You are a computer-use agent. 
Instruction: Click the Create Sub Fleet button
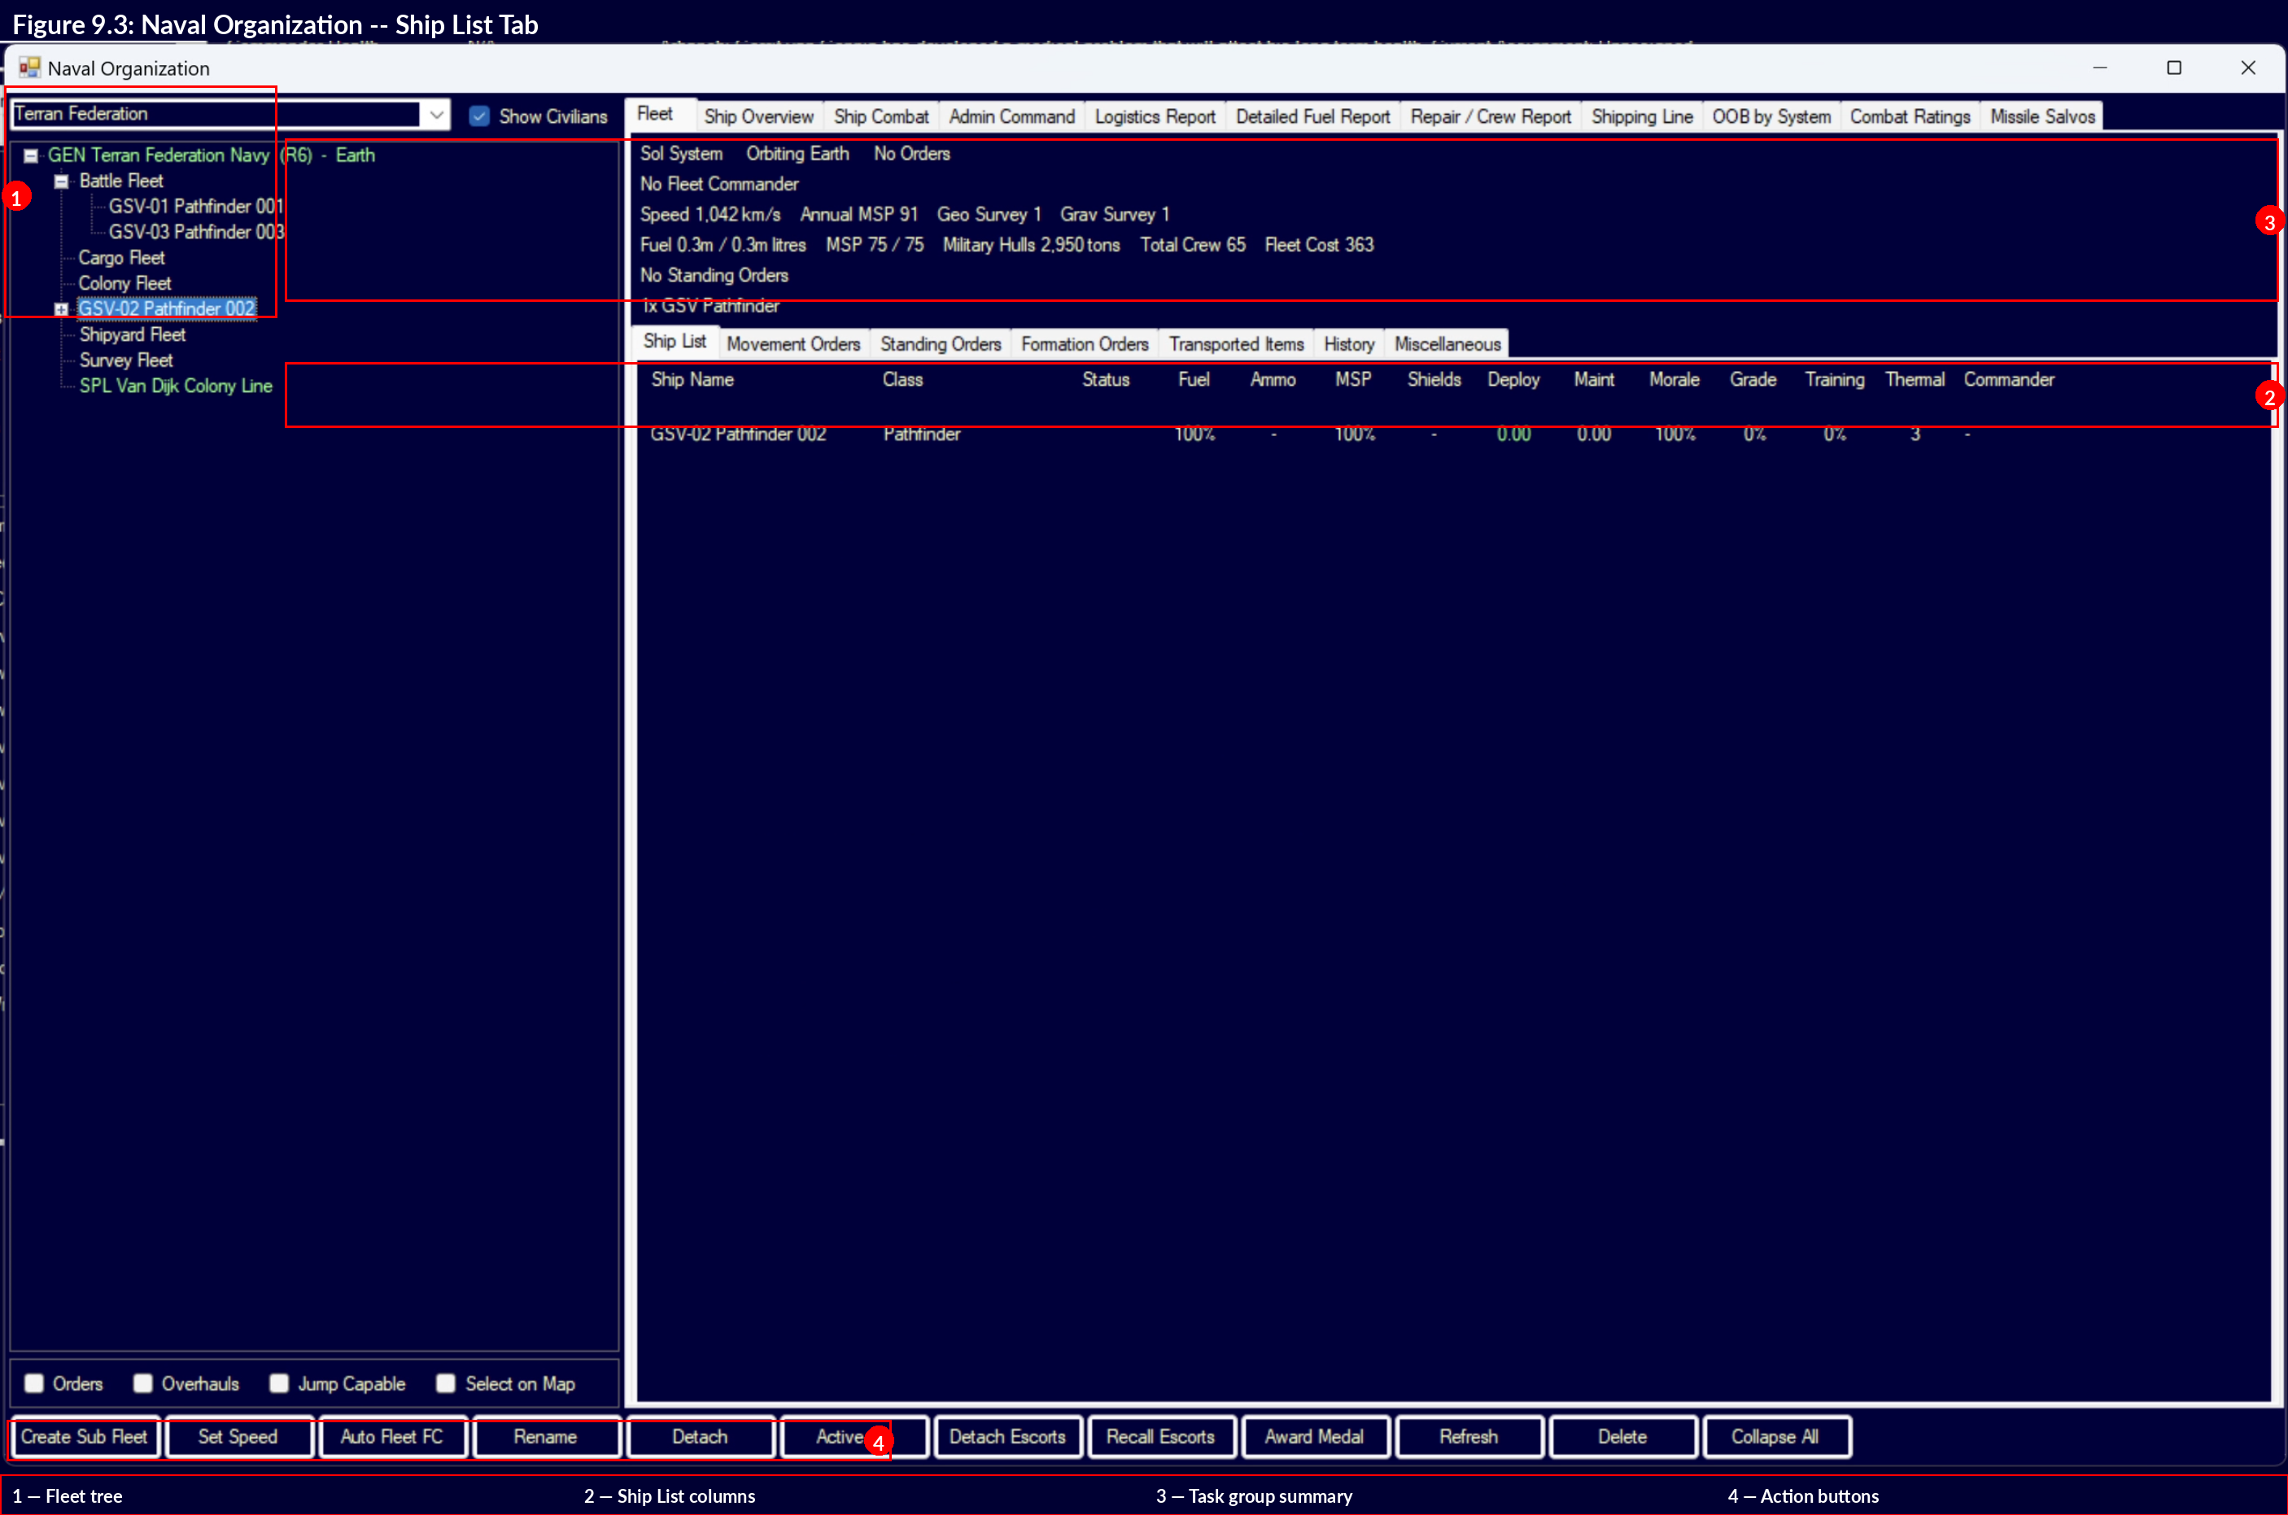[84, 1437]
